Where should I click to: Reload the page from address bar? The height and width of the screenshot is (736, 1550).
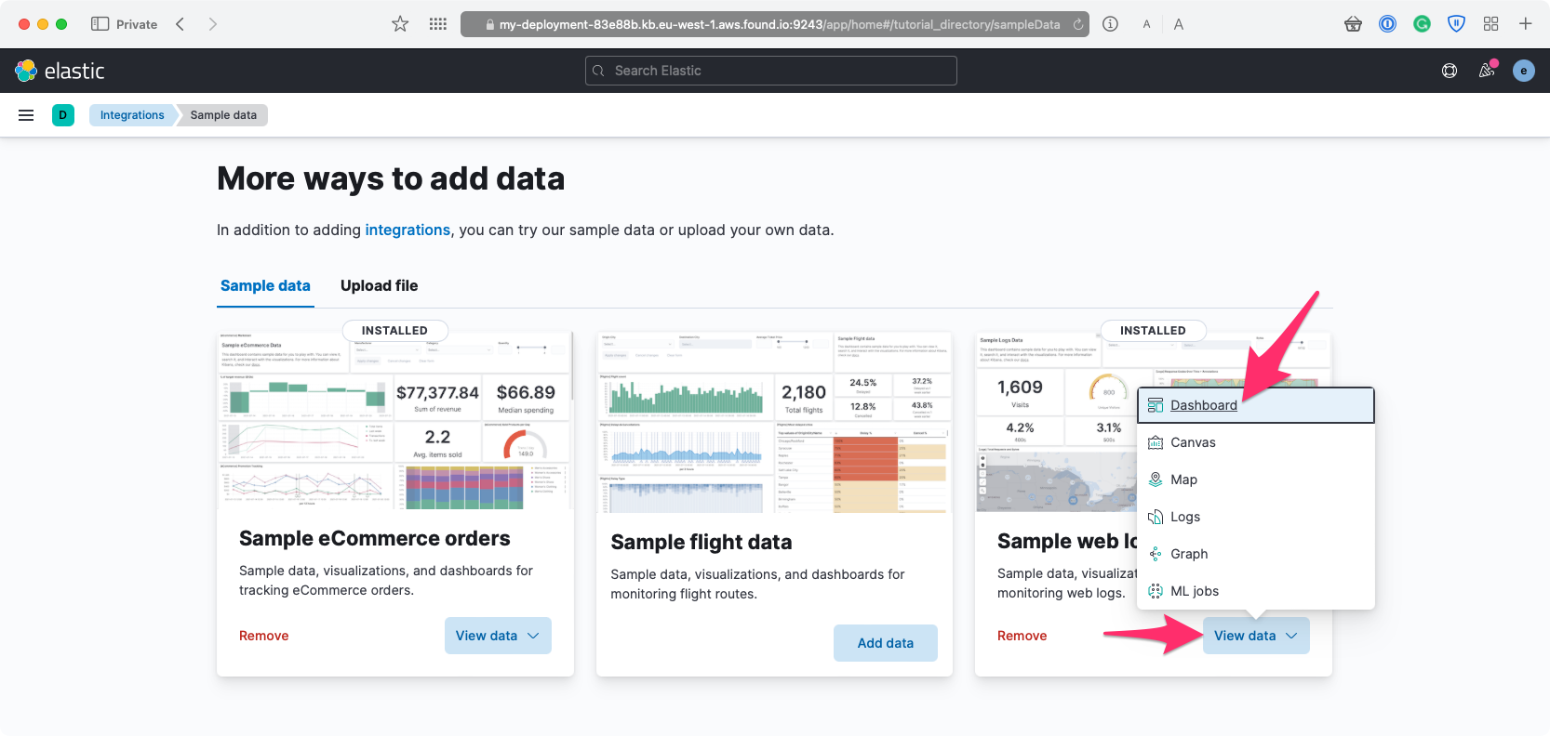[1077, 25]
